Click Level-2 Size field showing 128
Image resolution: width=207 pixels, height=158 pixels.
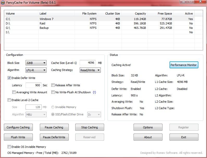(x=34, y=107)
